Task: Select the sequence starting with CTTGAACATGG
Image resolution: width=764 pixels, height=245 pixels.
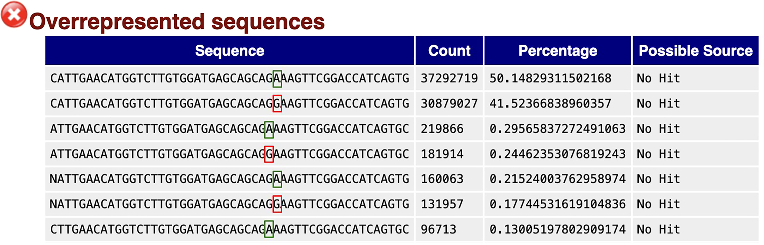Action: pyautogui.click(x=229, y=229)
